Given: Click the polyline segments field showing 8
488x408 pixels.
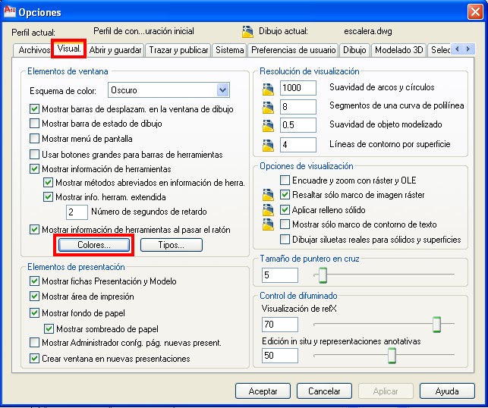Looking at the screenshot, I should [x=298, y=107].
